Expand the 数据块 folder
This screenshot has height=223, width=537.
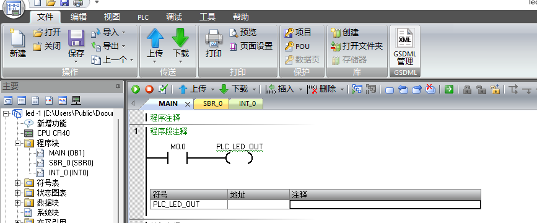pyautogui.click(x=17, y=203)
